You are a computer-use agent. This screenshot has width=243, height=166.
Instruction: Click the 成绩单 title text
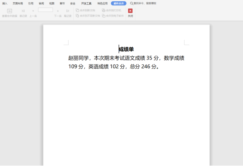[x=126, y=49]
